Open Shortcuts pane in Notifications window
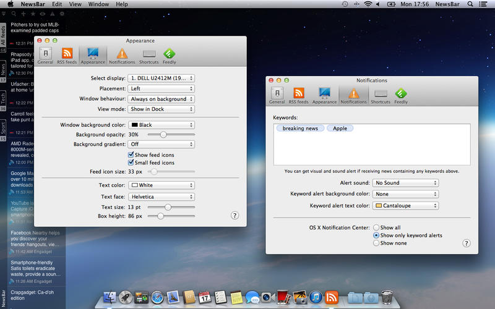The width and height of the screenshot is (495, 309). pos(381,96)
